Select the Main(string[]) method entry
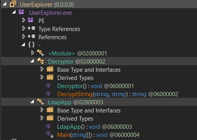The width and height of the screenshot is (197, 140). (x=98, y=135)
